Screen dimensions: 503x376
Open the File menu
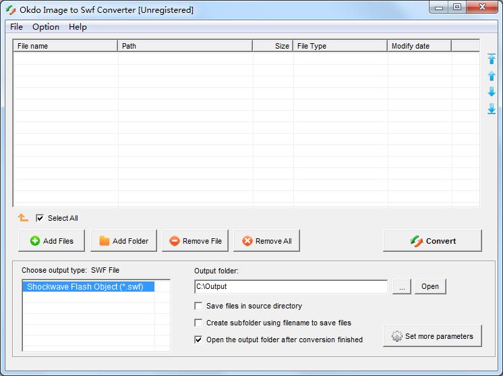click(x=16, y=27)
